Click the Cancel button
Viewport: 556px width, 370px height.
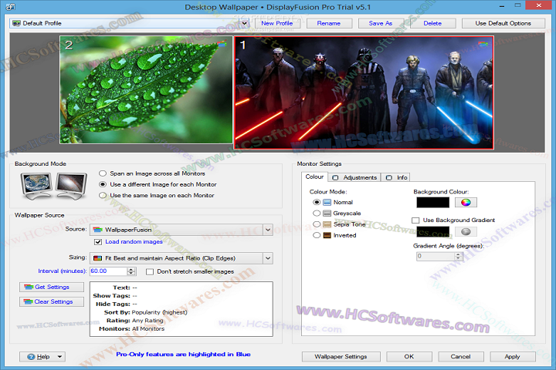coord(461,357)
